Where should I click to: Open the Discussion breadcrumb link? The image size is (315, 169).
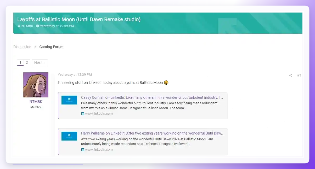[x=22, y=47]
